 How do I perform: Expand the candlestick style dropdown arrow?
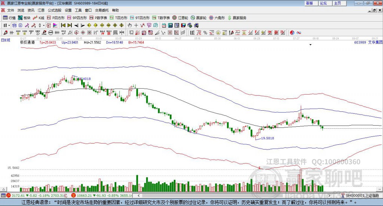(x=44, y=25)
